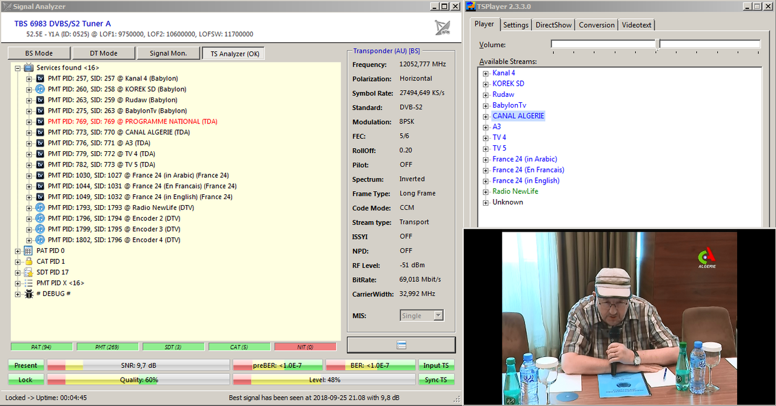The width and height of the screenshot is (776, 406).
Task: Click the TV icon for France 24 (in English) service
Action: tap(40, 197)
